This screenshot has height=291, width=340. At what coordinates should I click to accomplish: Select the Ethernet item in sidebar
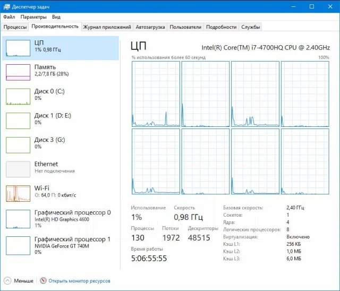61,169
